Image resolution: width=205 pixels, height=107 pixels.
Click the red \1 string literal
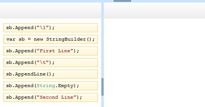(x=43, y=28)
